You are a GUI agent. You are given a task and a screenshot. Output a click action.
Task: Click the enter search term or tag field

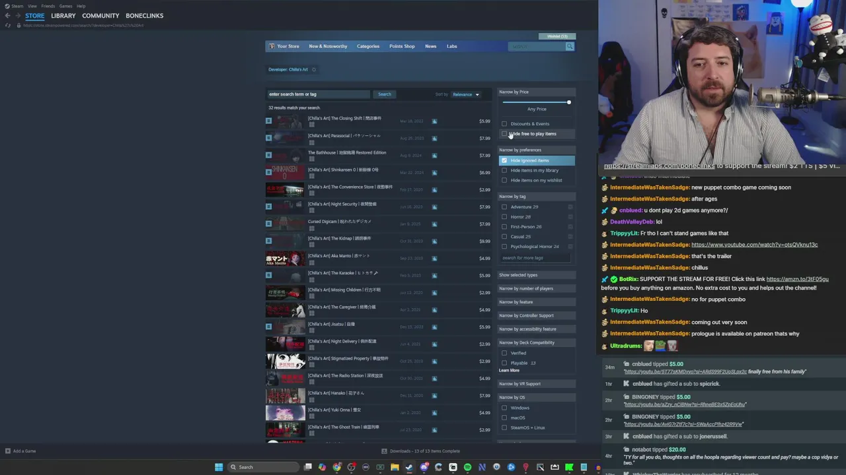point(319,94)
